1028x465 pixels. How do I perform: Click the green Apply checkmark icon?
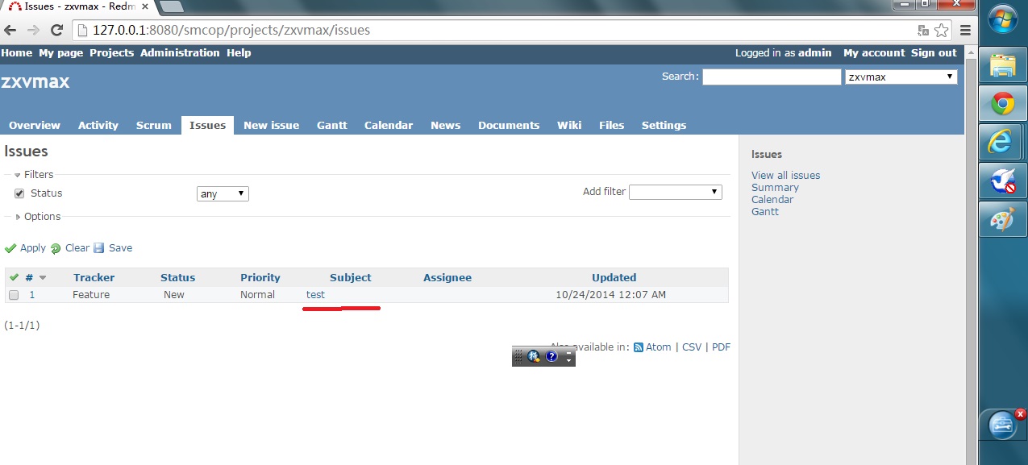pyautogui.click(x=10, y=248)
